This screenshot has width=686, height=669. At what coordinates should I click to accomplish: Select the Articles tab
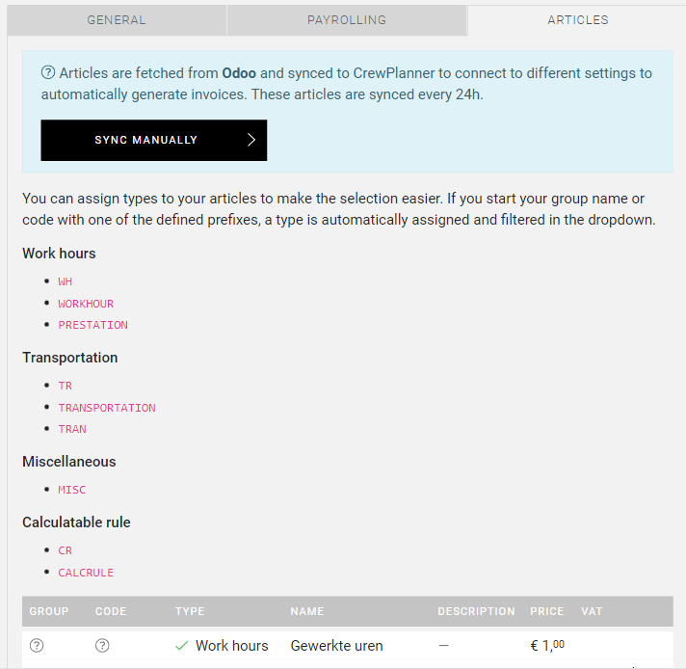click(577, 19)
